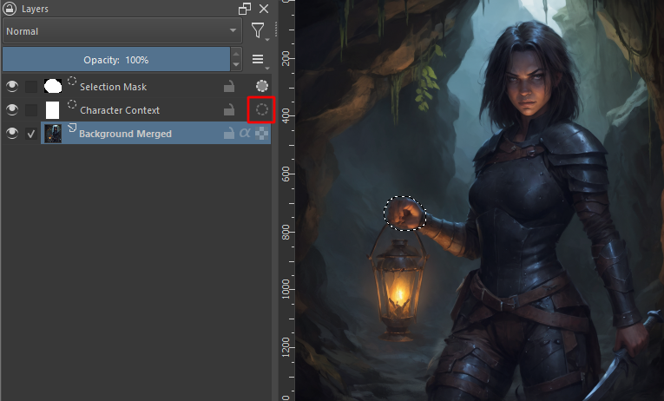Image resolution: width=664 pixels, height=401 pixels.
Task: Float the Layers docker panel
Action: [x=245, y=9]
